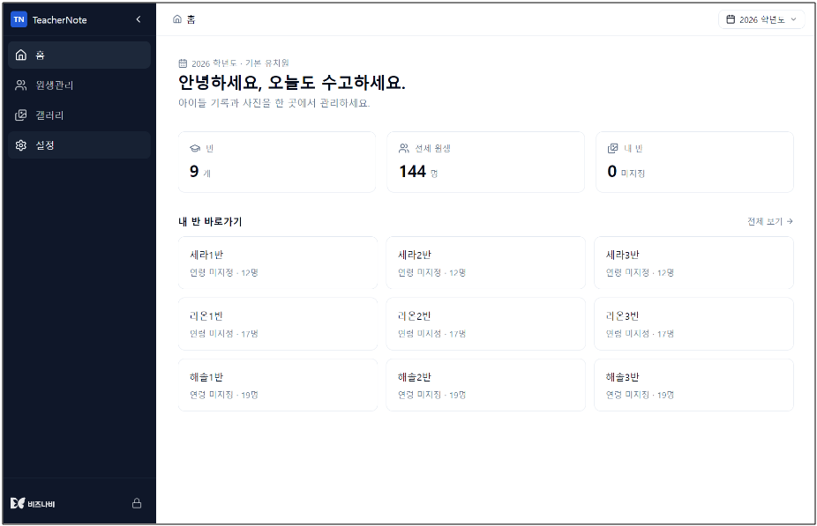
Task: Click the image icon on 내 반 card
Action: pos(612,149)
